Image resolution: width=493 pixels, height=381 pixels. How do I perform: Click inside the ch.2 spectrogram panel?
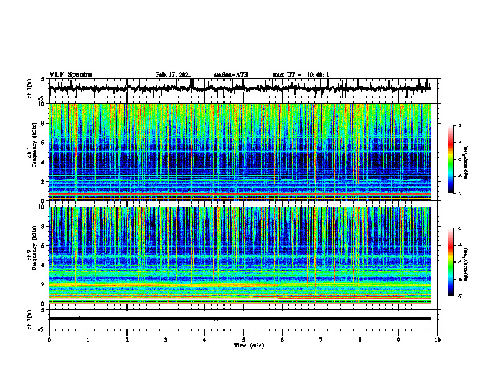click(240, 255)
